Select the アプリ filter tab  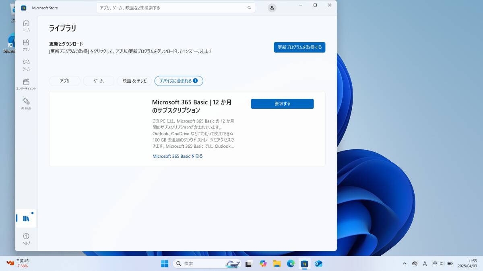pos(65,81)
